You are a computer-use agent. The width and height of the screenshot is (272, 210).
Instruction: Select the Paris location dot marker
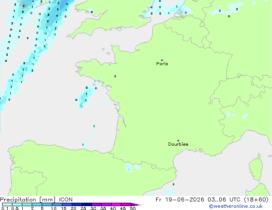click(162, 60)
